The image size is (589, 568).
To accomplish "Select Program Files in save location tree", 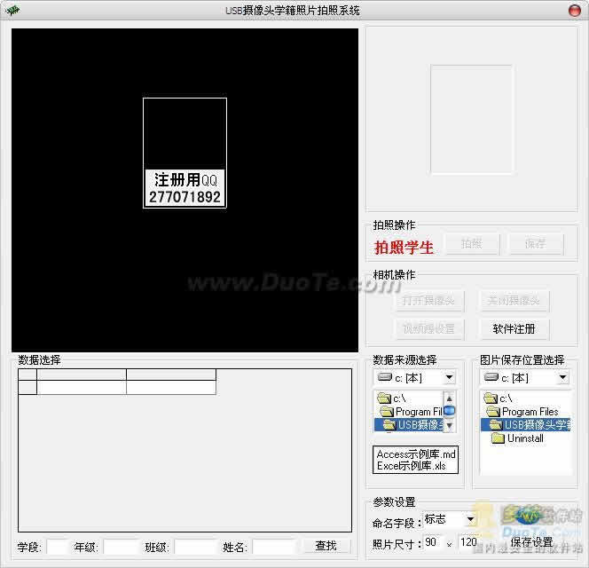I will pos(522,412).
